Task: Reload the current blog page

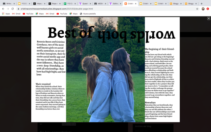Action: point(13,9)
